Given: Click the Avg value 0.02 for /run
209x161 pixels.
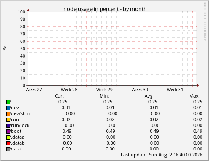Looking at the screenshot, I should pyautogui.click(x=154, y=119).
